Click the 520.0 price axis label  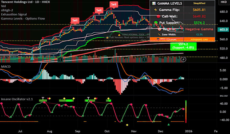(224, 48)
